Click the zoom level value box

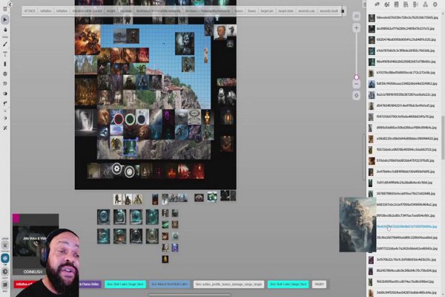(x=357, y=16)
